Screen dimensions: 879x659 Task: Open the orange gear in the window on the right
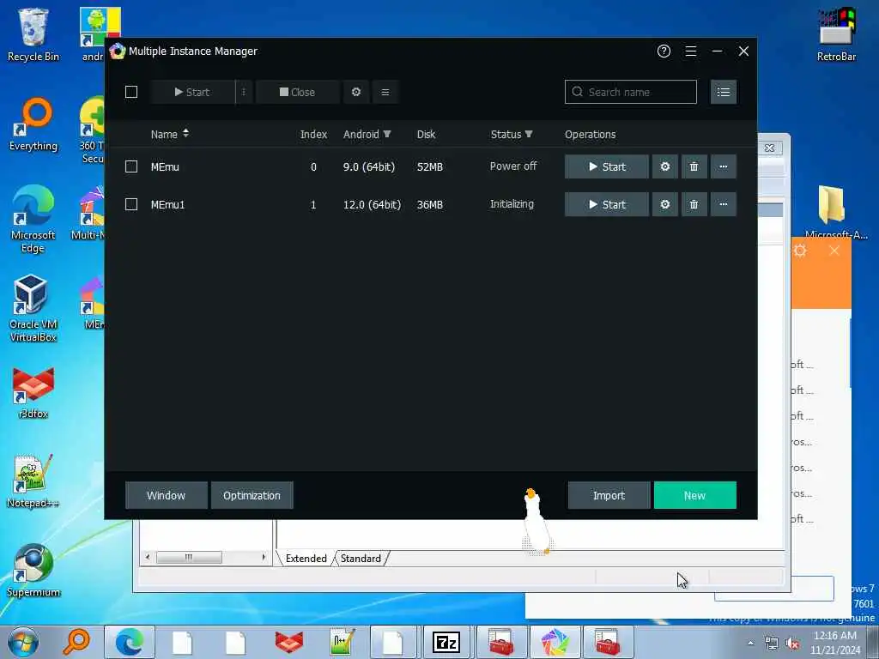[x=800, y=251]
